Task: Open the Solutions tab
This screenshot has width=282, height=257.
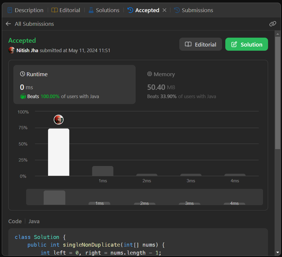Action: (x=104, y=10)
